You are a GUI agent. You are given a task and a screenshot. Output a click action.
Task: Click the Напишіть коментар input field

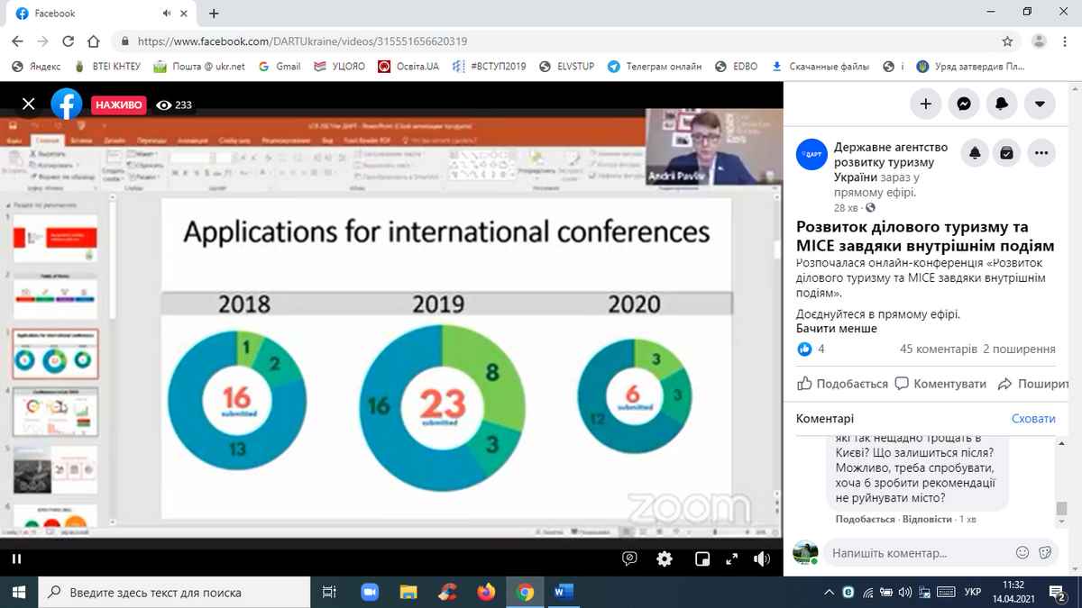point(915,552)
